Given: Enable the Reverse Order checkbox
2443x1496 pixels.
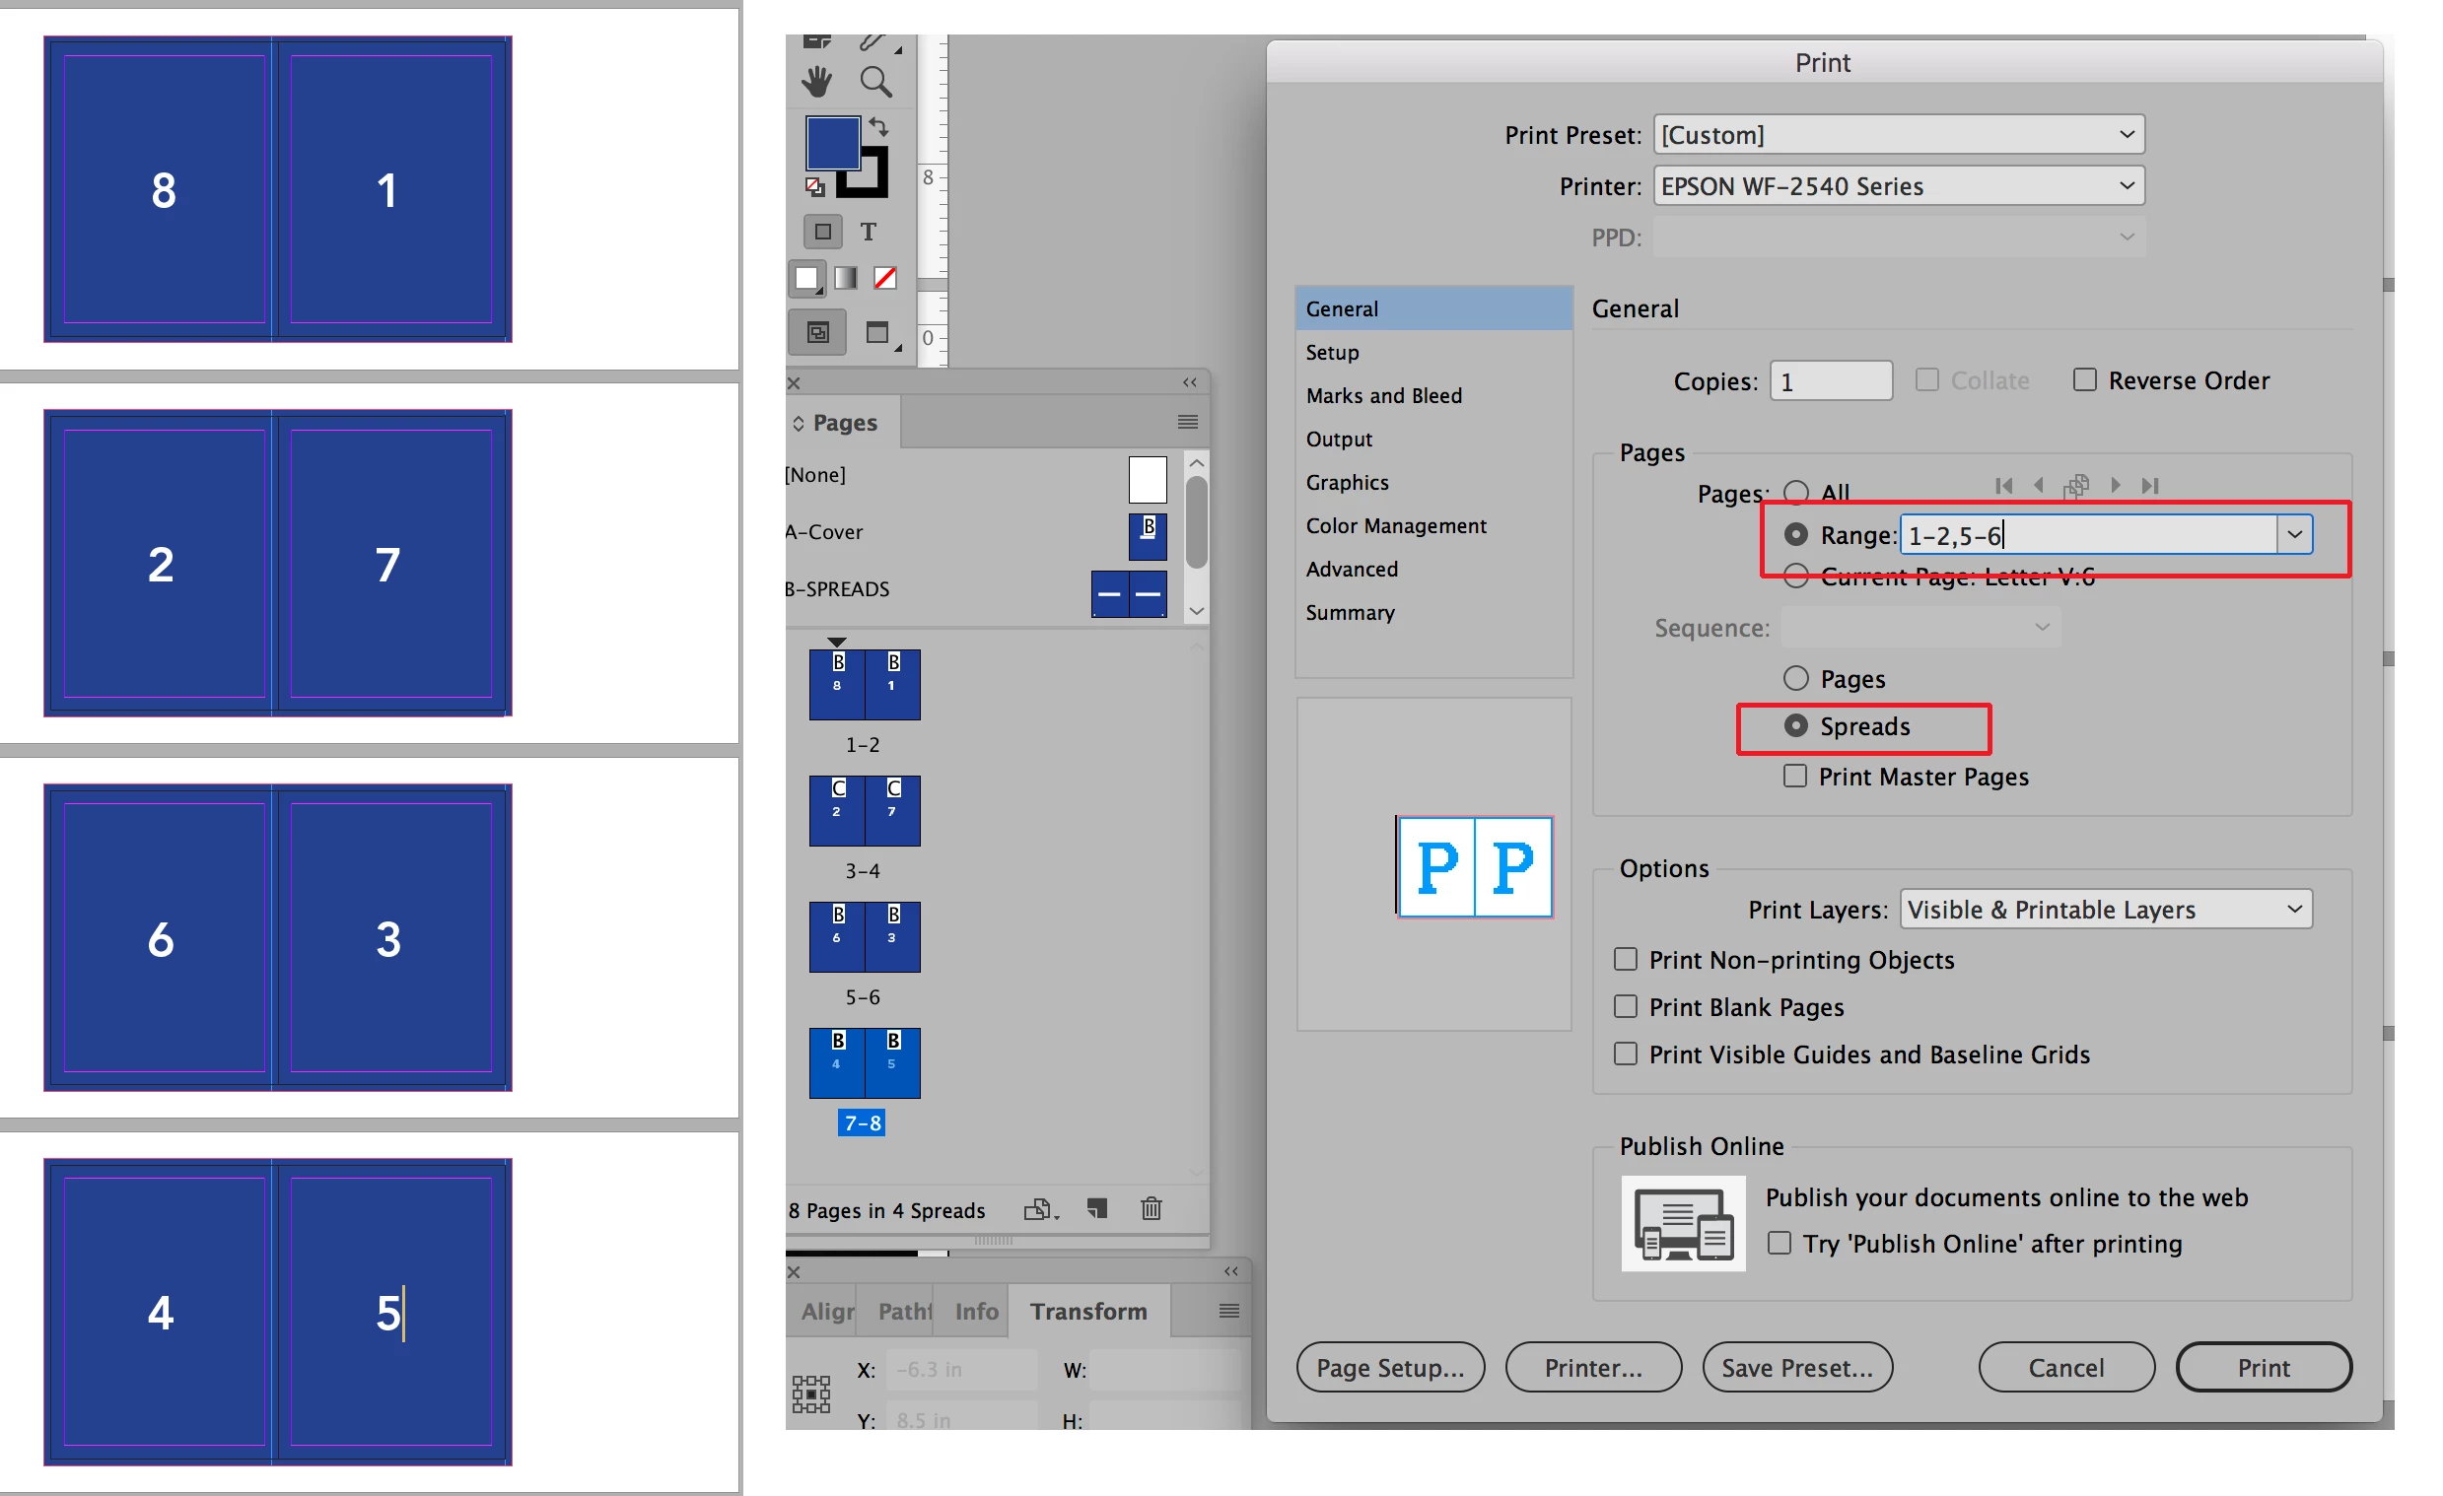Looking at the screenshot, I should click(2084, 380).
